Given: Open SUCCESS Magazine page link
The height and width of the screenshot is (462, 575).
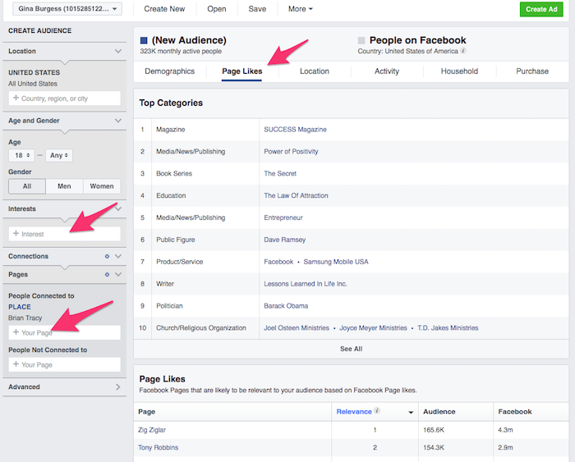Looking at the screenshot, I should [x=295, y=130].
